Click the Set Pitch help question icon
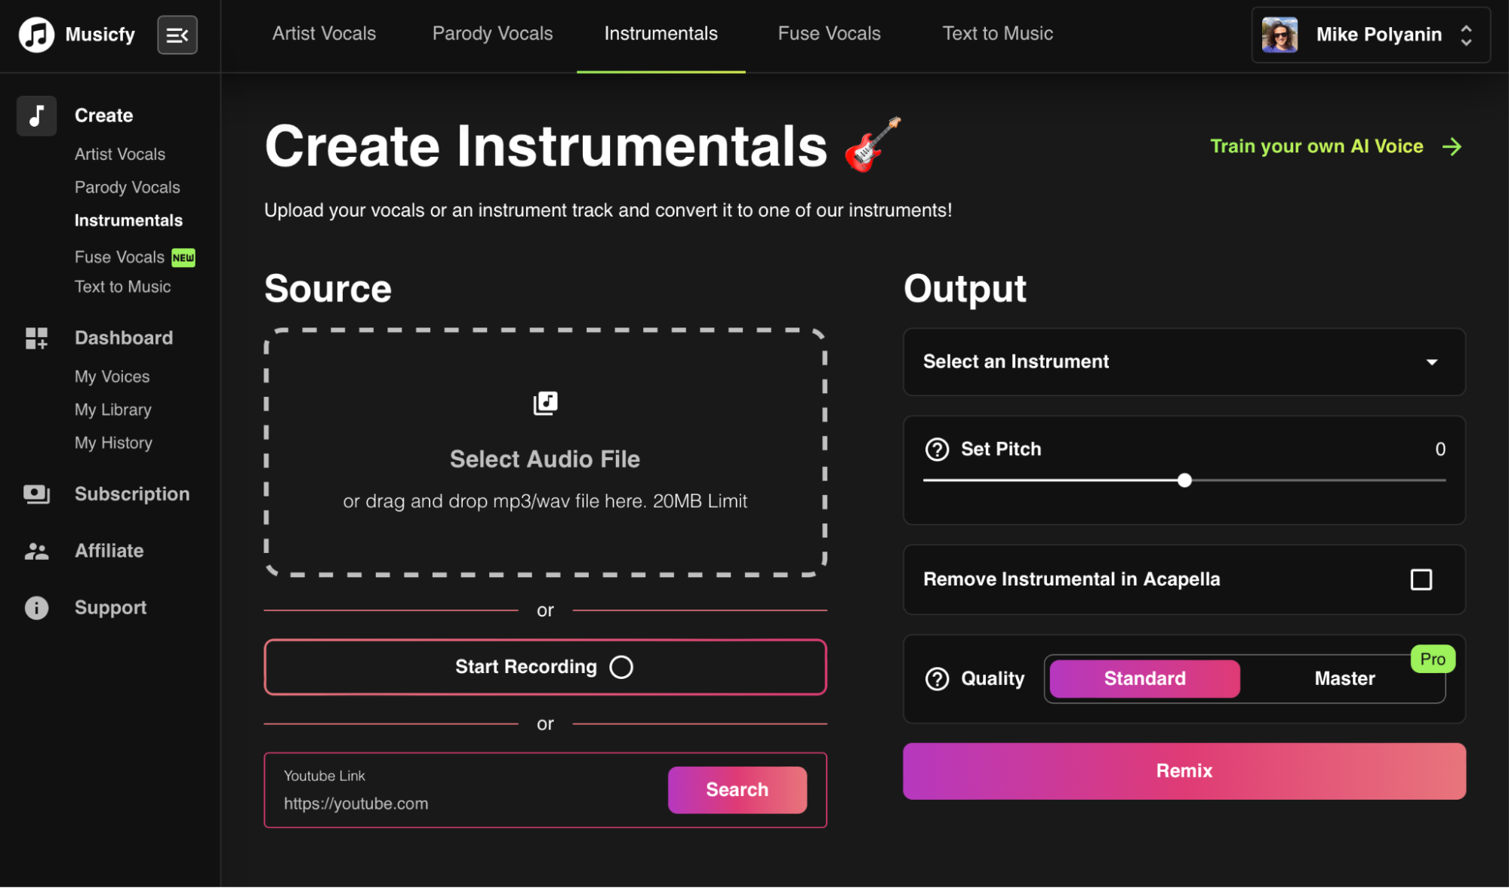Viewport: 1509px width, 888px height. pyautogui.click(x=937, y=450)
